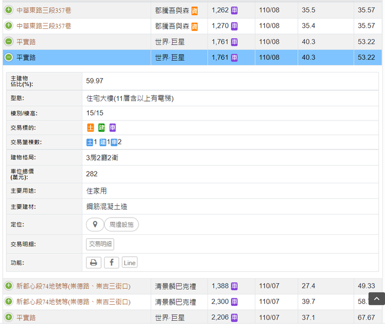Image resolution: width=385 pixels, height=324 pixels.
Task: Click blue 建 icon in 交易筆棟數
Action: click(x=103, y=142)
